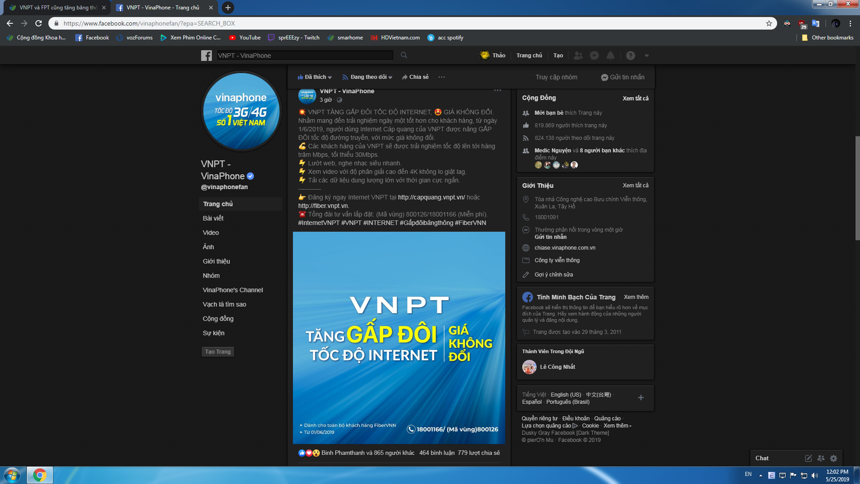Screen dimensions: 860x484
Task: Click the plus icon beside languages
Action: 641,398
